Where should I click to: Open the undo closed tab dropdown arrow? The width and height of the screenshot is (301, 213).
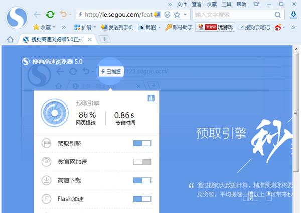click(70, 15)
